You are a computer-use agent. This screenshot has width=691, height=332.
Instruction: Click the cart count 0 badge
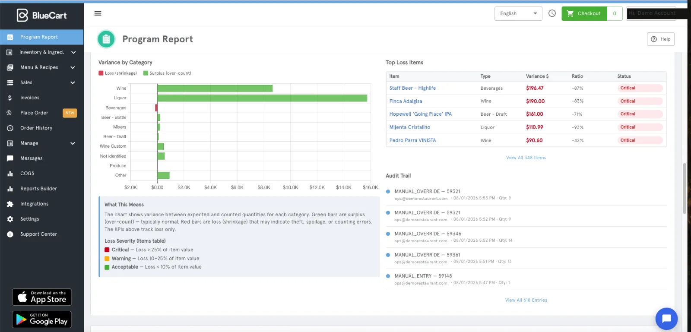click(615, 13)
